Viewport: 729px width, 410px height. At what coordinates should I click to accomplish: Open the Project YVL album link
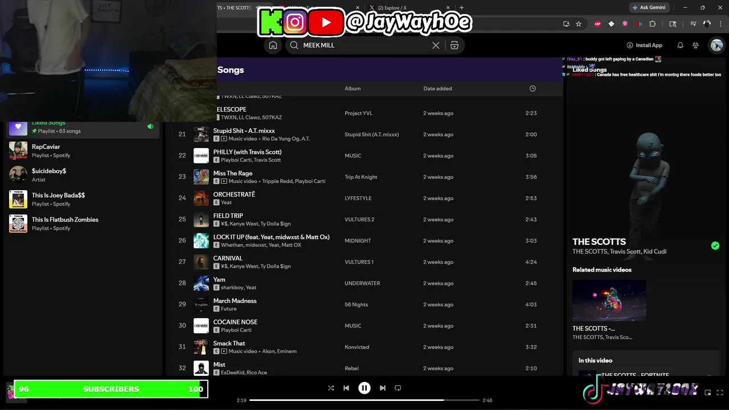(358, 113)
